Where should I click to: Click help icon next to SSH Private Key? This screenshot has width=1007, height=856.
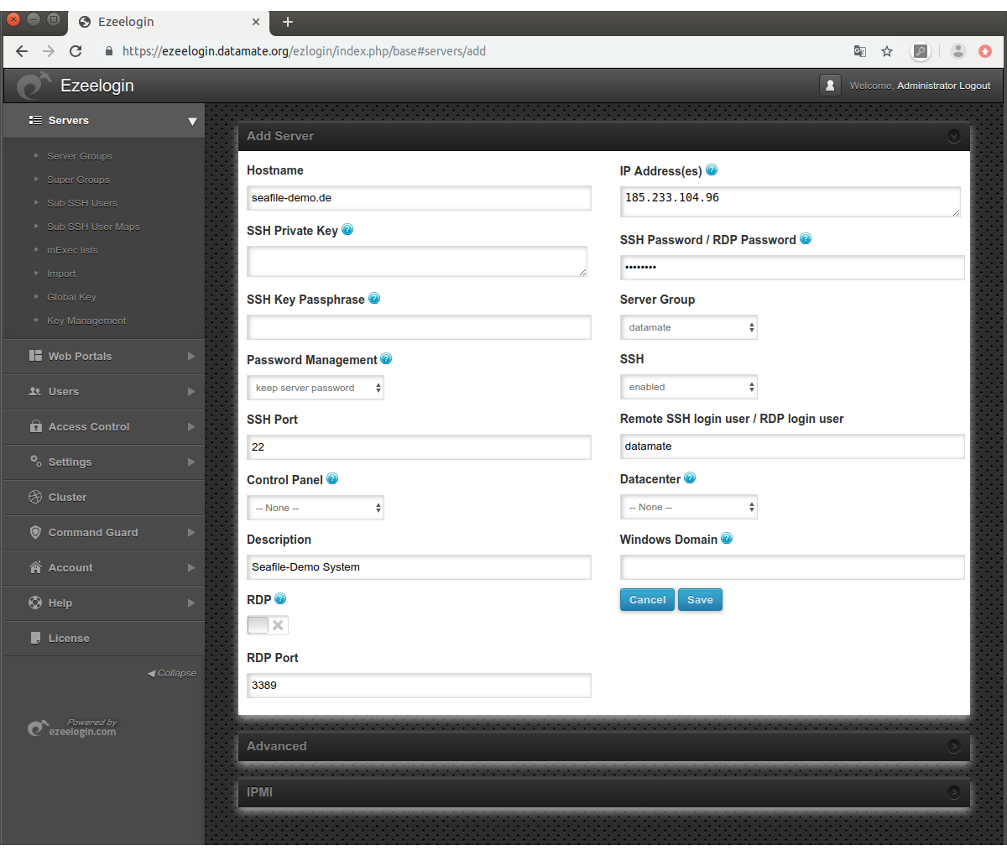pos(347,230)
